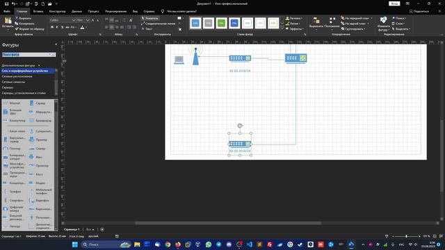Select the green shape style swatch
Viewport: 445px width, 250px height.
[221, 23]
